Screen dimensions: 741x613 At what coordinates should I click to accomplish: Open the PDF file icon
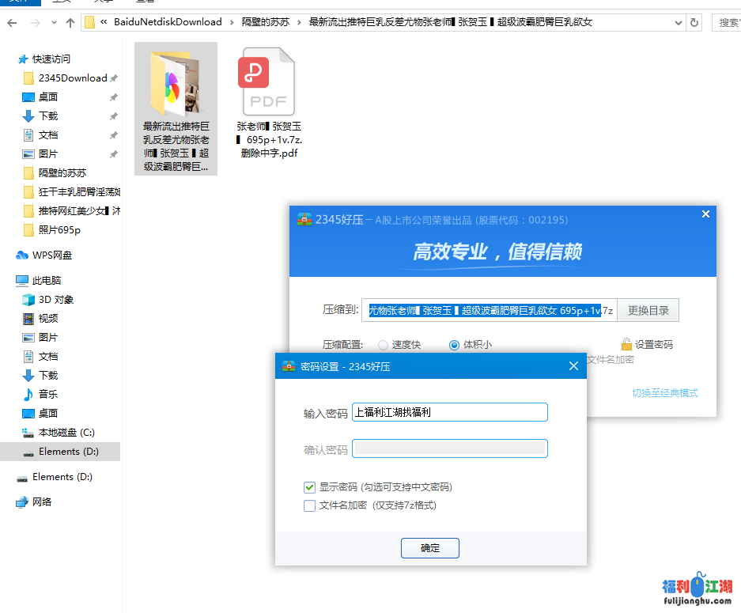267,82
